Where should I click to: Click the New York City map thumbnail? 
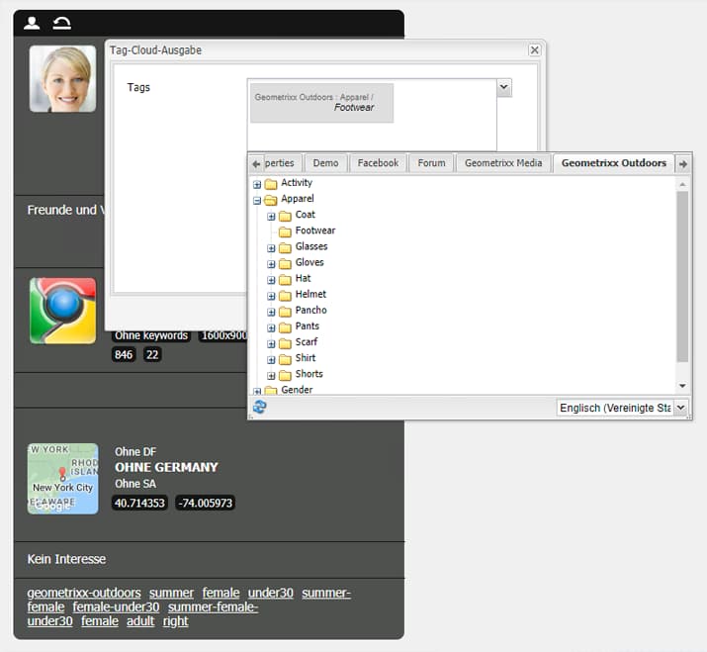(62, 478)
